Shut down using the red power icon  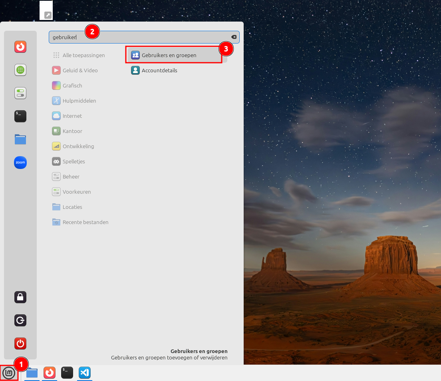point(20,343)
